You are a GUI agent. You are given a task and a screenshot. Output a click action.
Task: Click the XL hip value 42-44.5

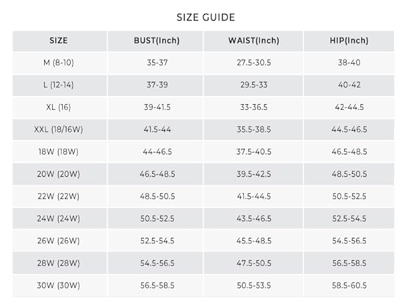tap(349, 107)
